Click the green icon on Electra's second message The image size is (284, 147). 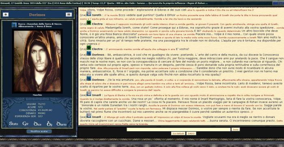click(89, 48)
